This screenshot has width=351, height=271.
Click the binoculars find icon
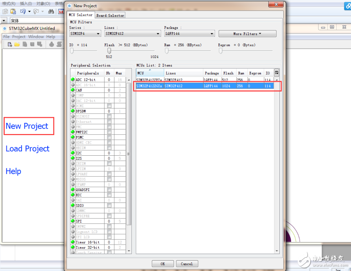coord(51,12)
